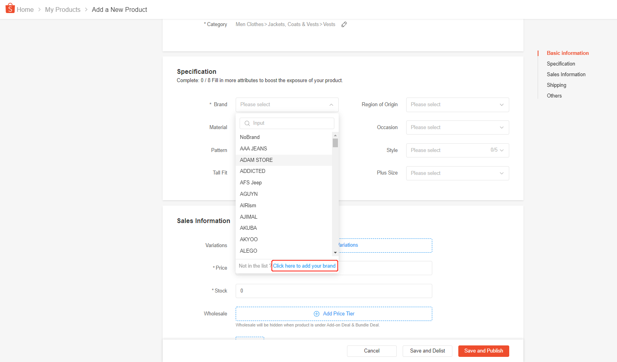Click the plus icon beside Add Price Tier
Image resolution: width=617 pixels, height=362 pixels.
tap(317, 314)
